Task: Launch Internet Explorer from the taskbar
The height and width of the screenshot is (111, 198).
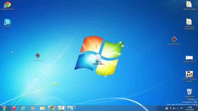Action: coord(23,108)
